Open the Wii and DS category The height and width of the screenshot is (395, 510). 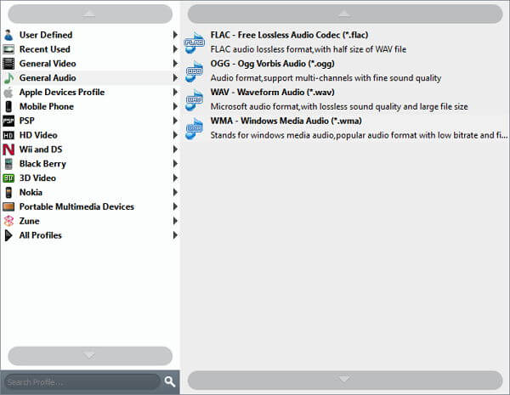coord(90,150)
